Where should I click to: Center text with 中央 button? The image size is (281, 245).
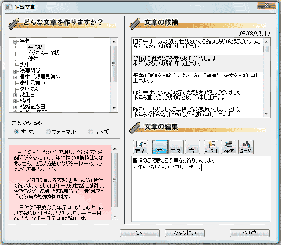pyautogui.click(x=175, y=147)
